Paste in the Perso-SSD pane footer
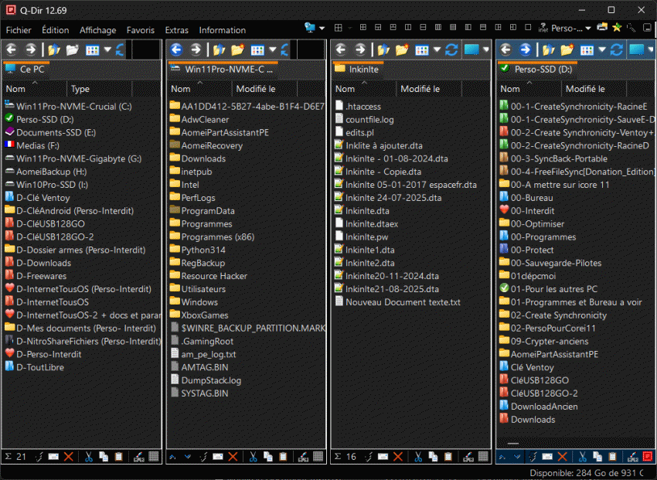Screen dimensions: 657x480 [613, 457]
